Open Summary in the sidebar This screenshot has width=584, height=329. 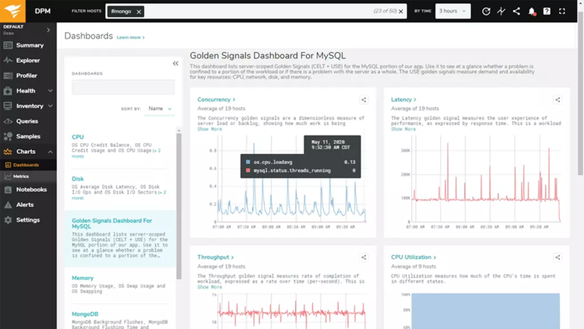click(x=28, y=45)
